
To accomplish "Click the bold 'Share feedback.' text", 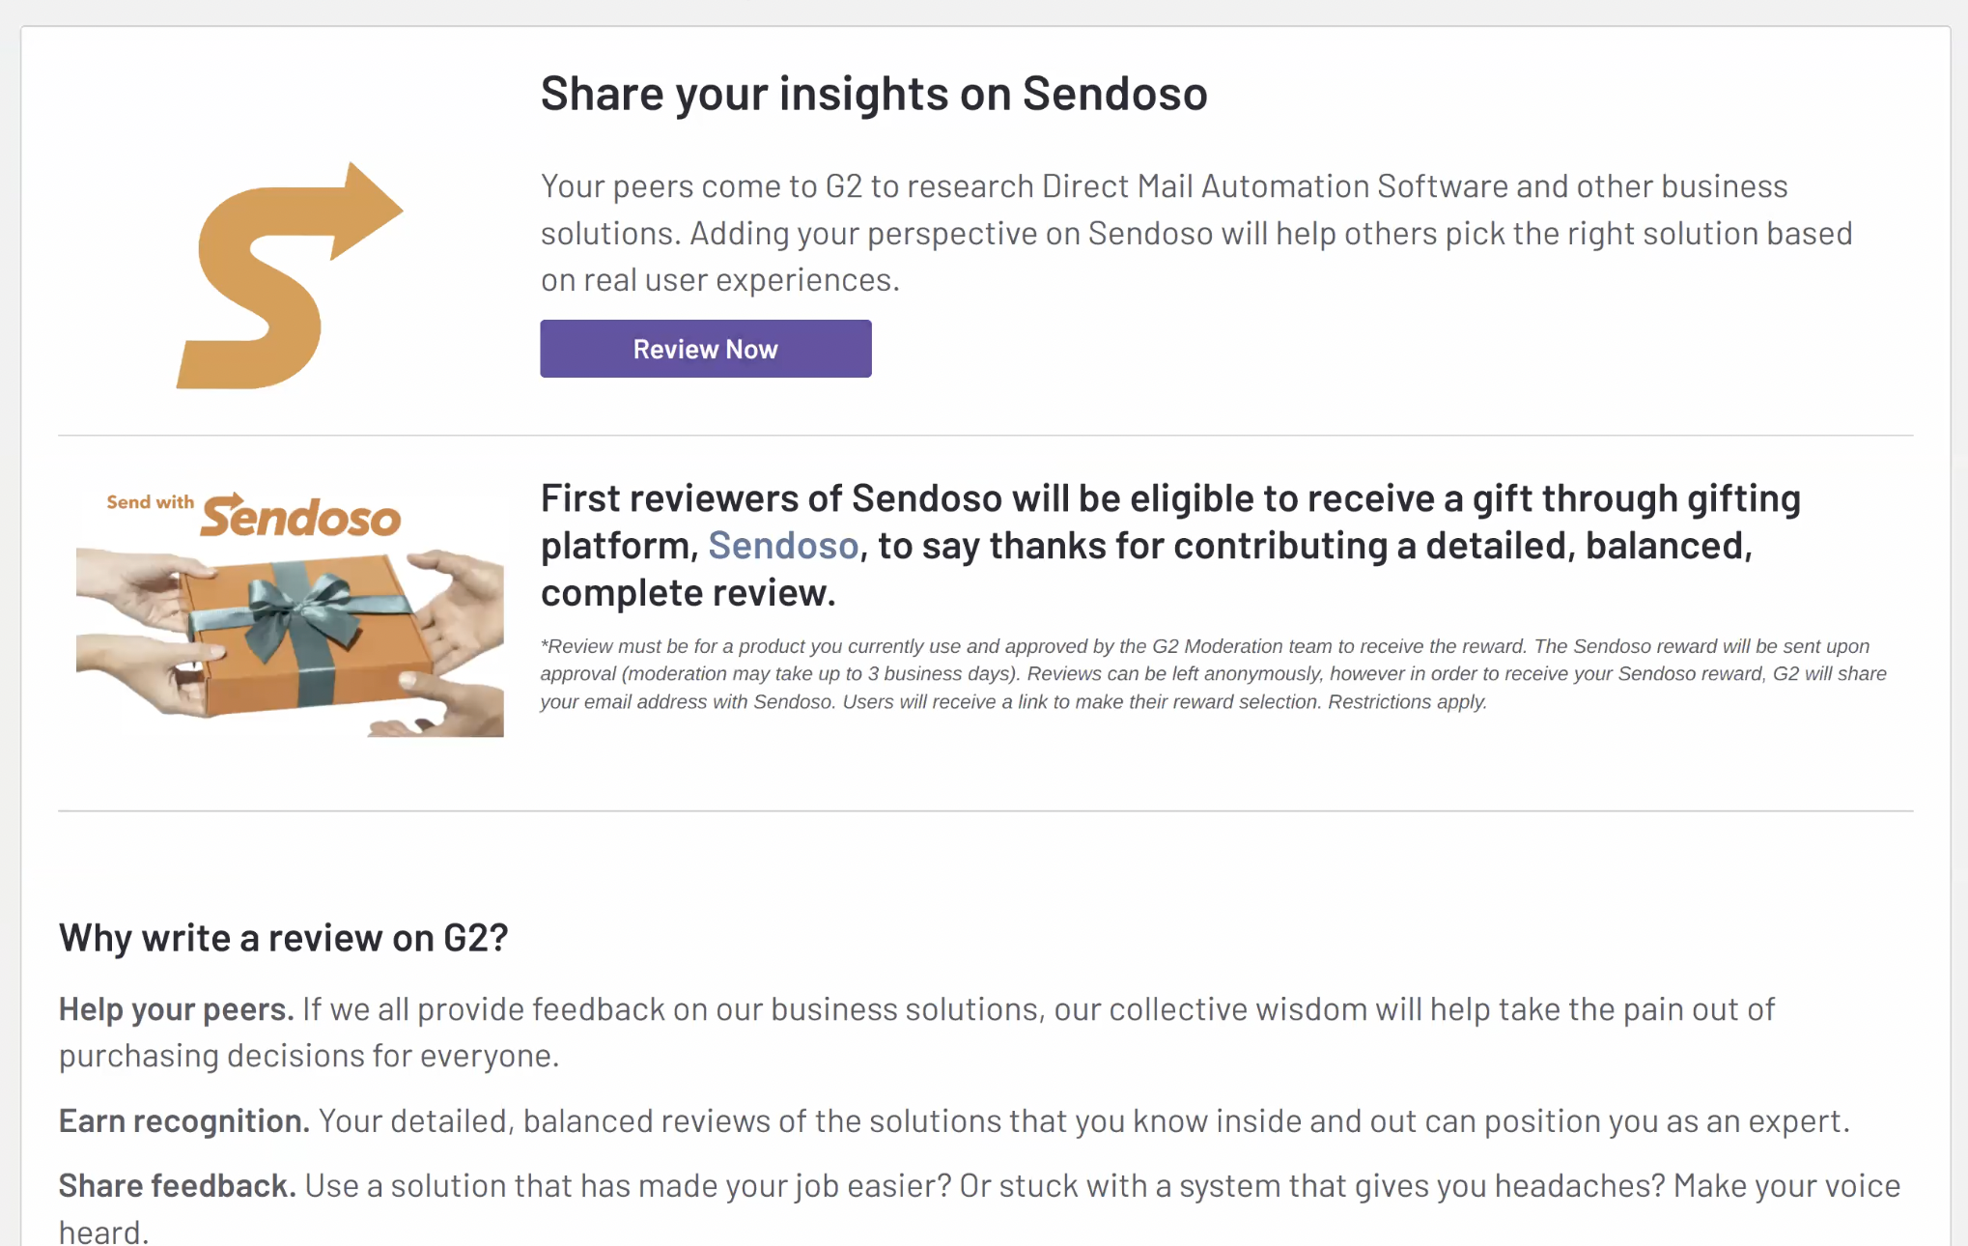I will point(177,1185).
